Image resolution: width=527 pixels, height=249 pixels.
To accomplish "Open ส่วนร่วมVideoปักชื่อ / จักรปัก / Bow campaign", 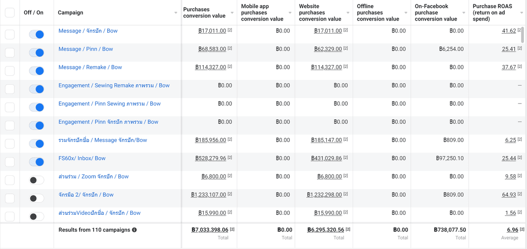I will (99, 213).
